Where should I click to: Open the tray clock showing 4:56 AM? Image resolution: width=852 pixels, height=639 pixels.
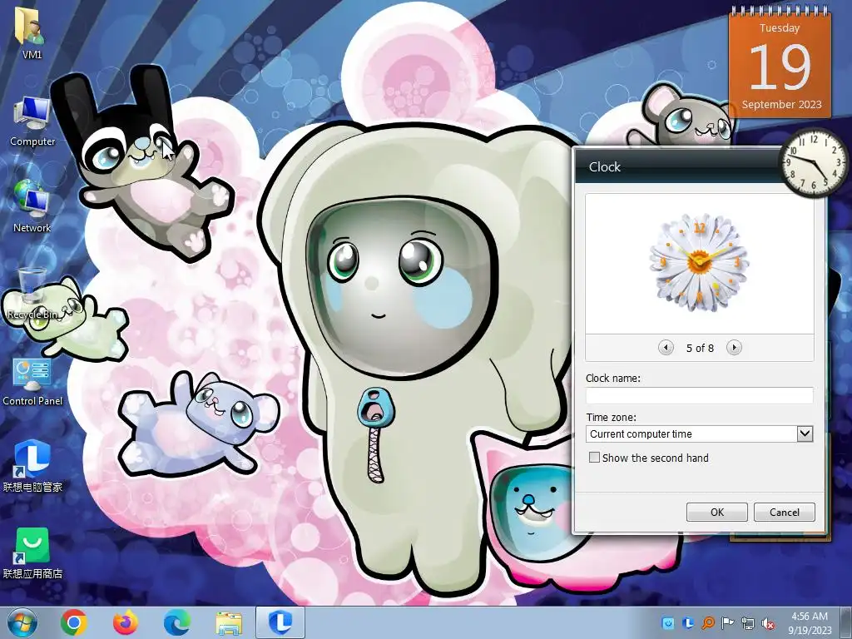pyautogui.click(x=810, y=622)
